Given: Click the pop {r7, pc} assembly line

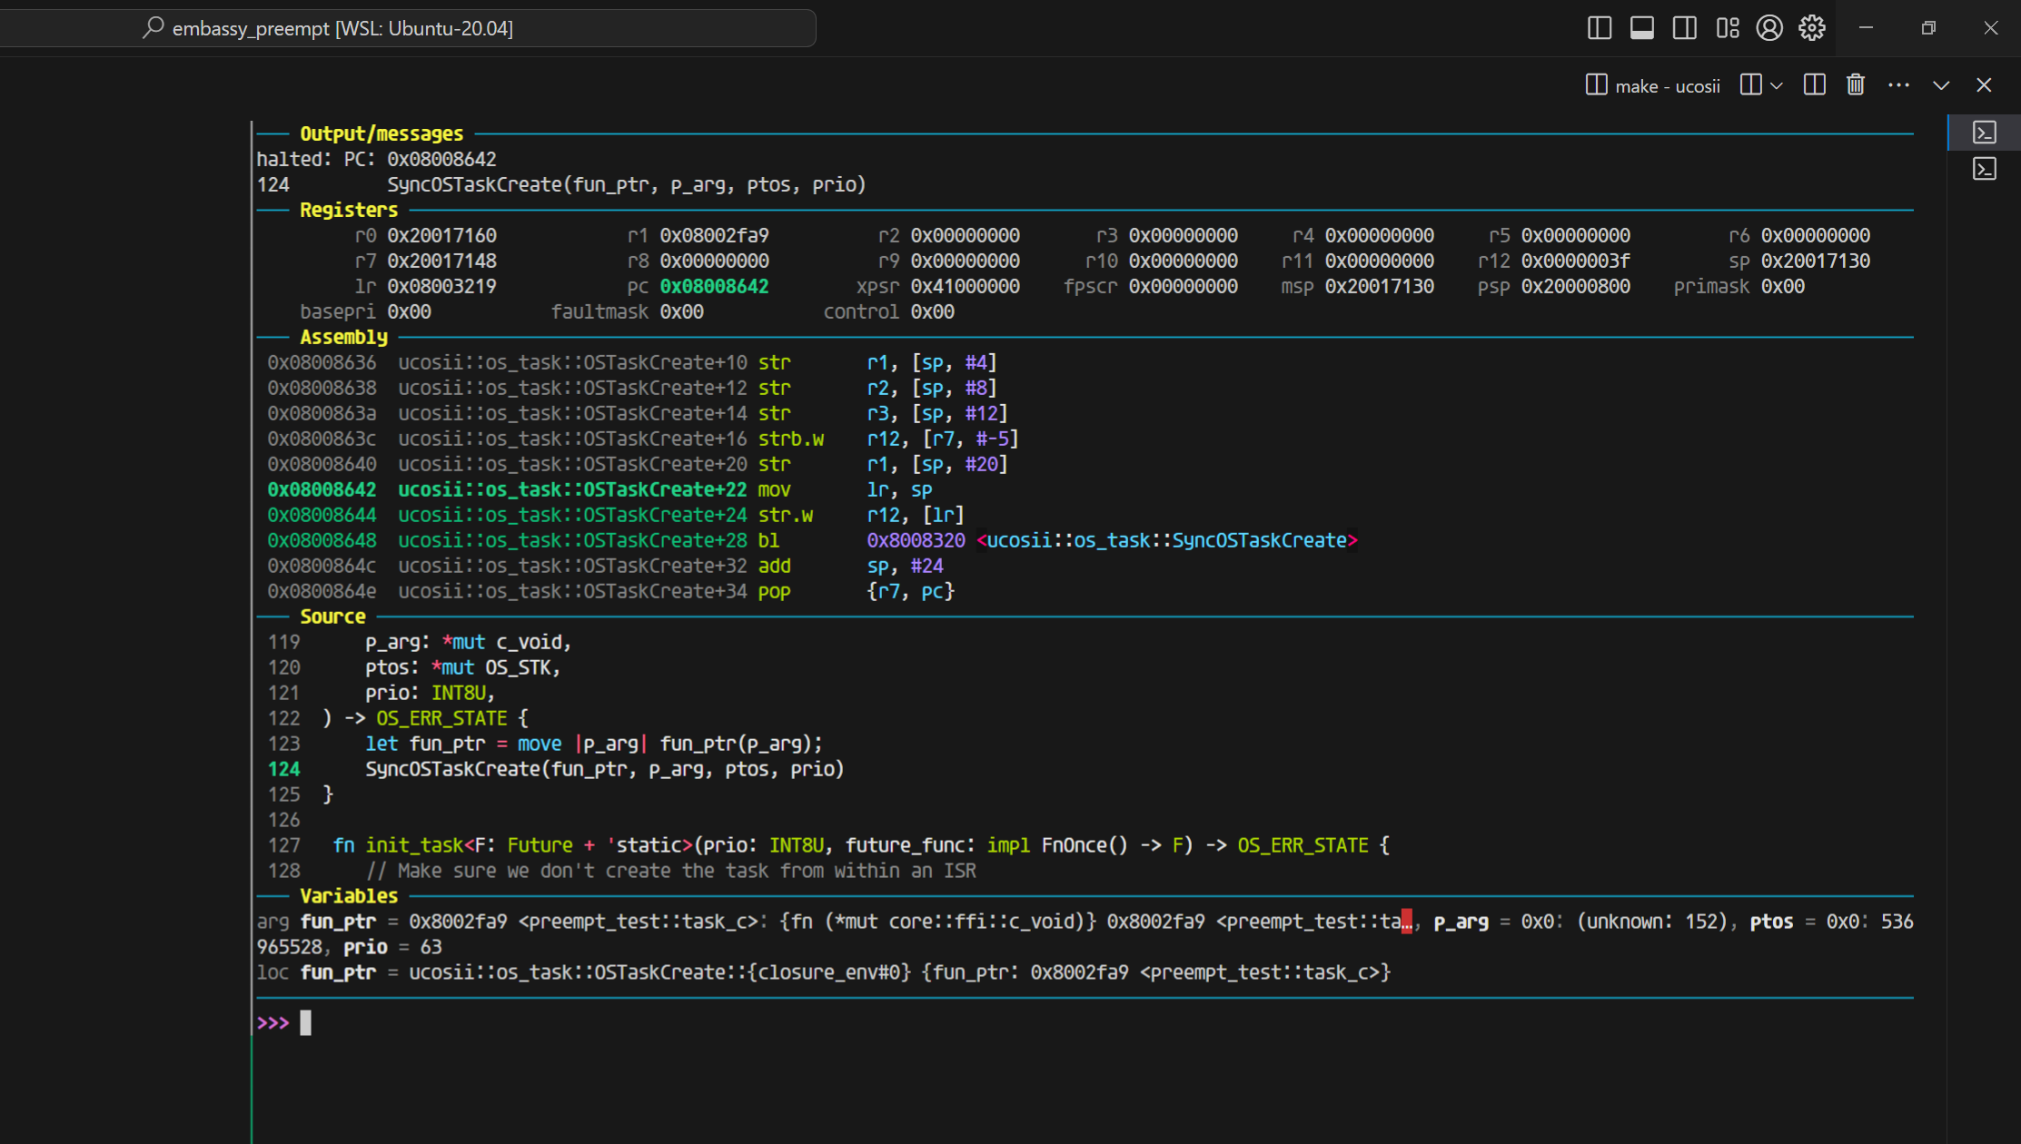Looking at the screenshot, I should (x=610, y=591).
